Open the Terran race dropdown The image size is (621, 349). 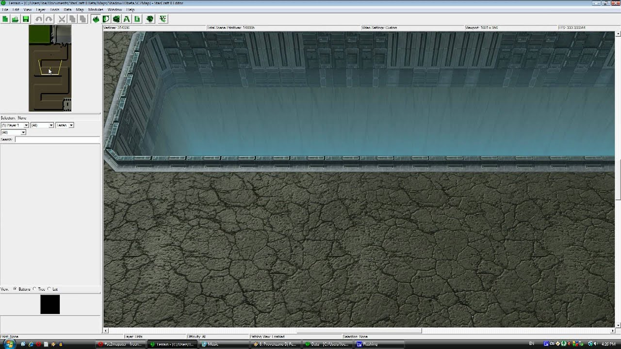tap(65, 125)
